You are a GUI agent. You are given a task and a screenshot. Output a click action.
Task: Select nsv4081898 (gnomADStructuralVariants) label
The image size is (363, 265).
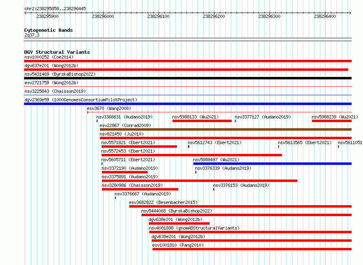(x=194, y=228)
